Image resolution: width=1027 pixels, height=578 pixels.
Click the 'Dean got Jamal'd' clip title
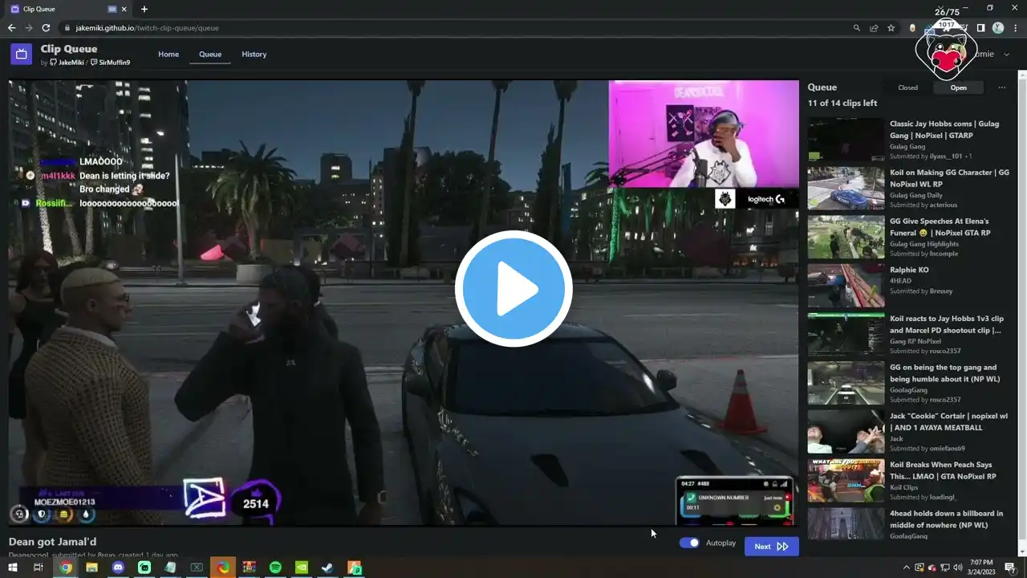(x=53, y=542)
